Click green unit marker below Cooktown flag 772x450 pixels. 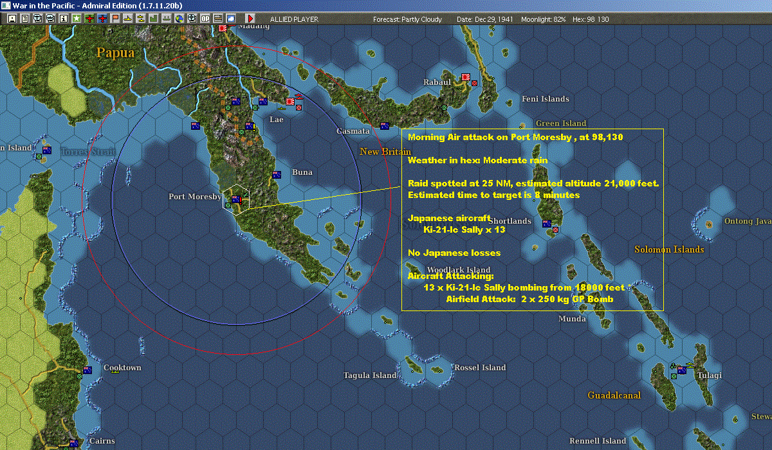coord(78,377)
